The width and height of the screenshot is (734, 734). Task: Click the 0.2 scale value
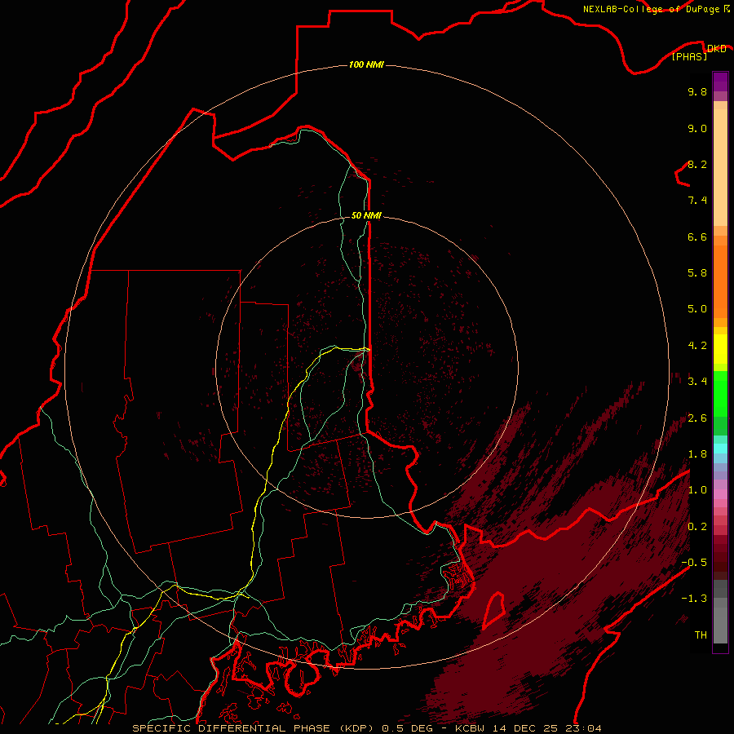click(697, 527)
